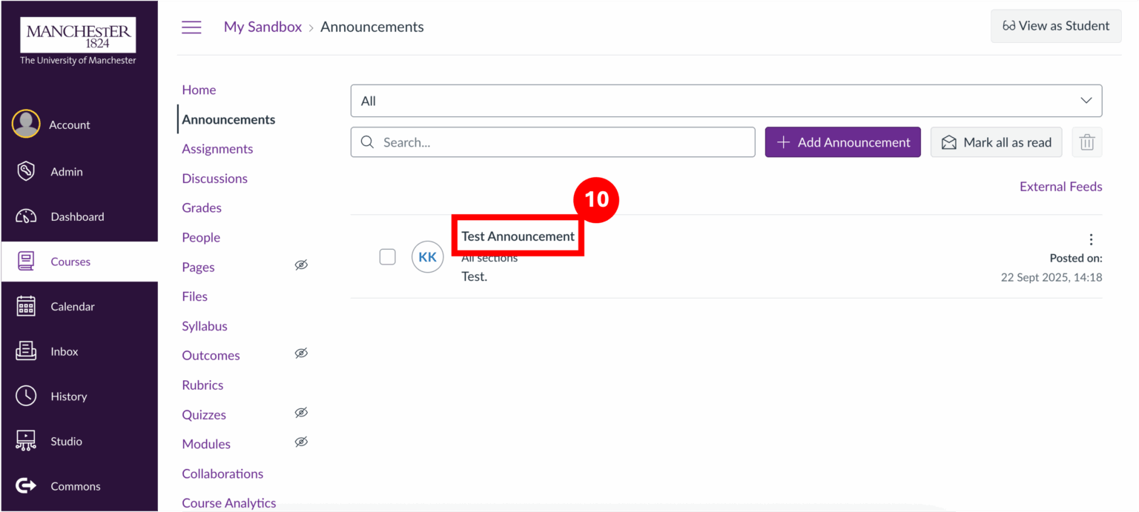
Task: Select Courses in the global navigation
Action: pyautogui.click(x=70, y=261)
